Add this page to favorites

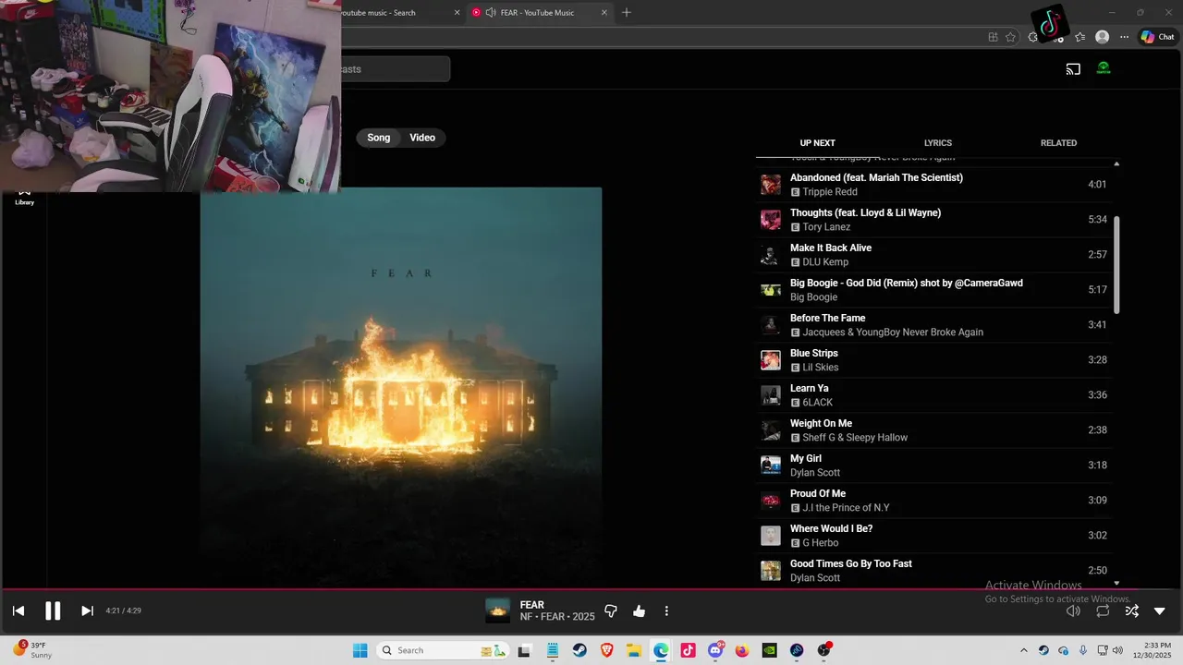click(1010, 37)
